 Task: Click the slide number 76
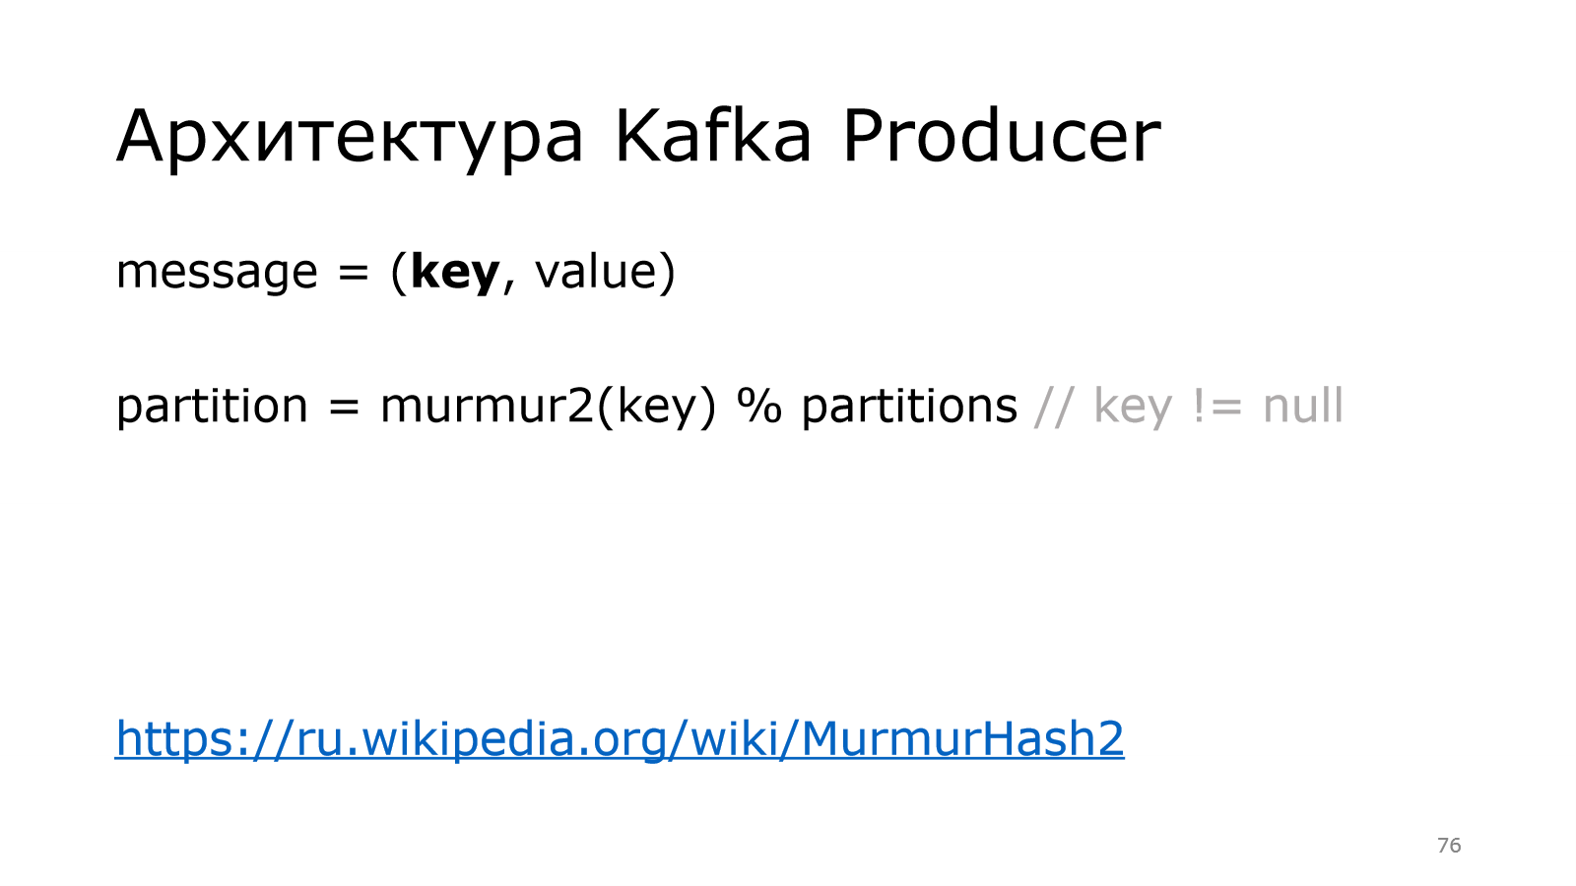[x=1449, y=846]
